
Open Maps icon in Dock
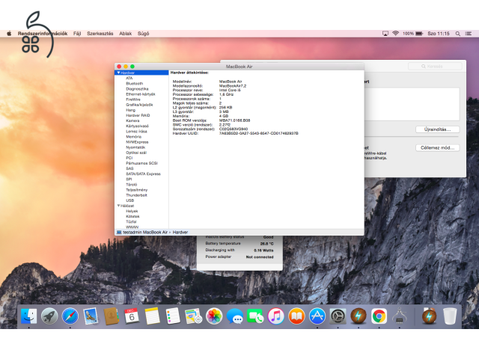click(193, 316)
